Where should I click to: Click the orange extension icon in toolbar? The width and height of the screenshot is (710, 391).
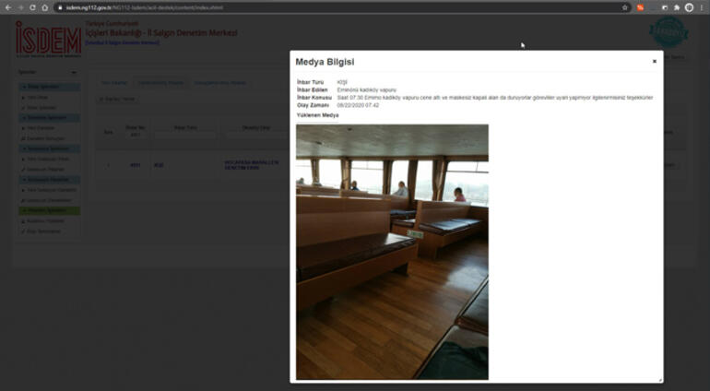click(x=641, y=7)
